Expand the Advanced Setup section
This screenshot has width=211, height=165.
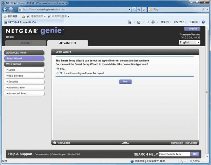click(x=24, y=93)
